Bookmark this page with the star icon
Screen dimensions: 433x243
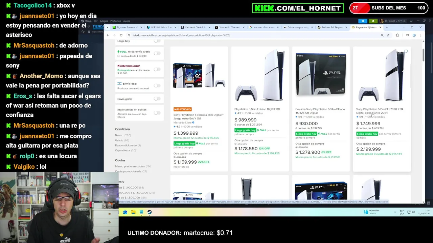point(388,35)
